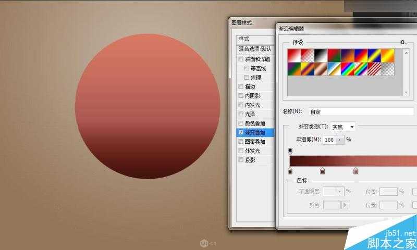Select the orange, yellow, orange gradient preset
The image size is (417, 250).
pos(388,56)
